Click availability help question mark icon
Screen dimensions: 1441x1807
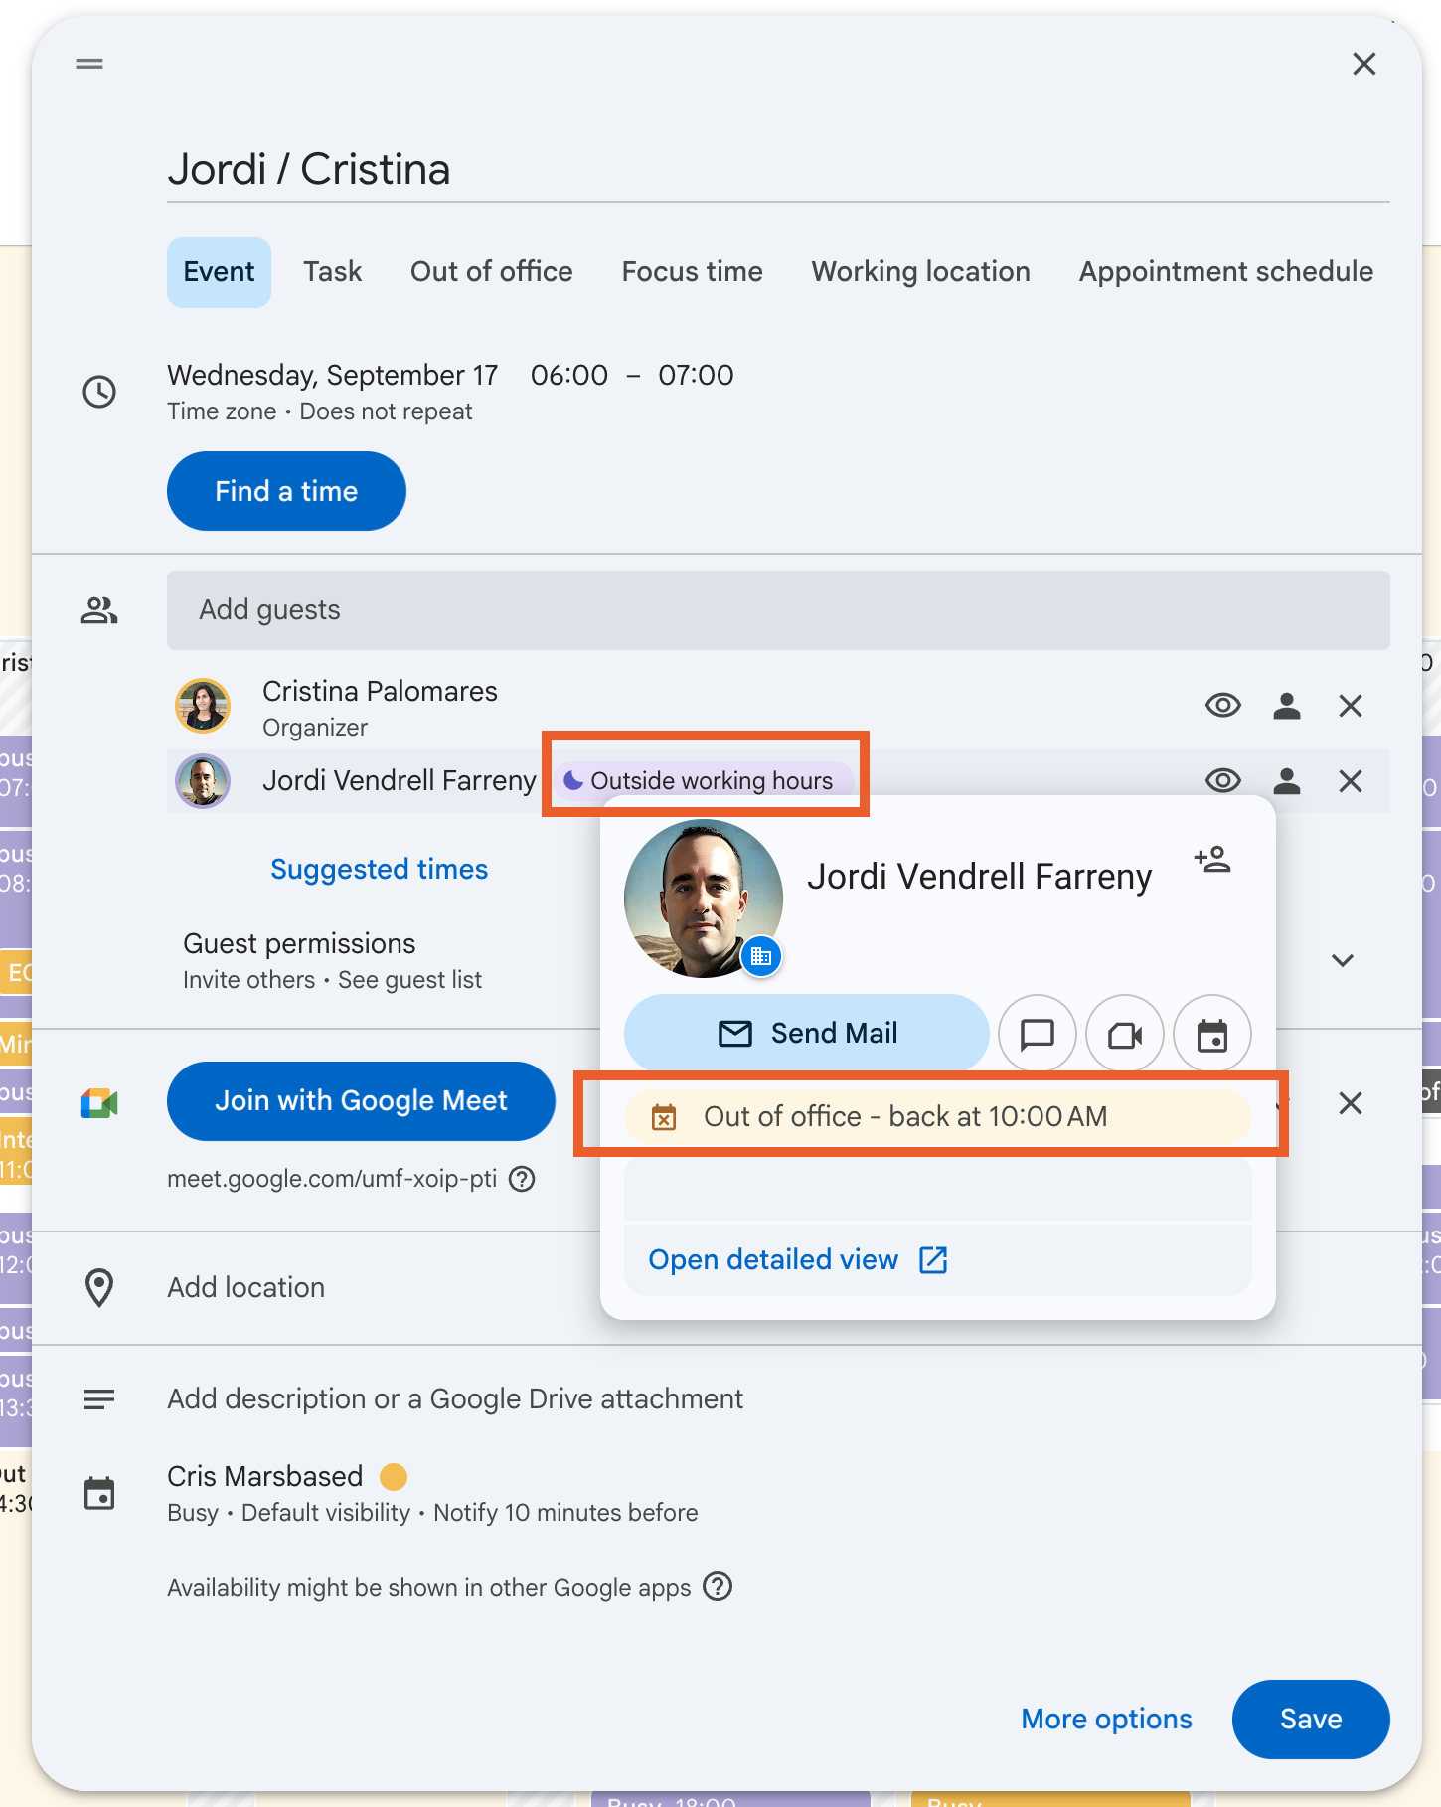point(718,1586)
